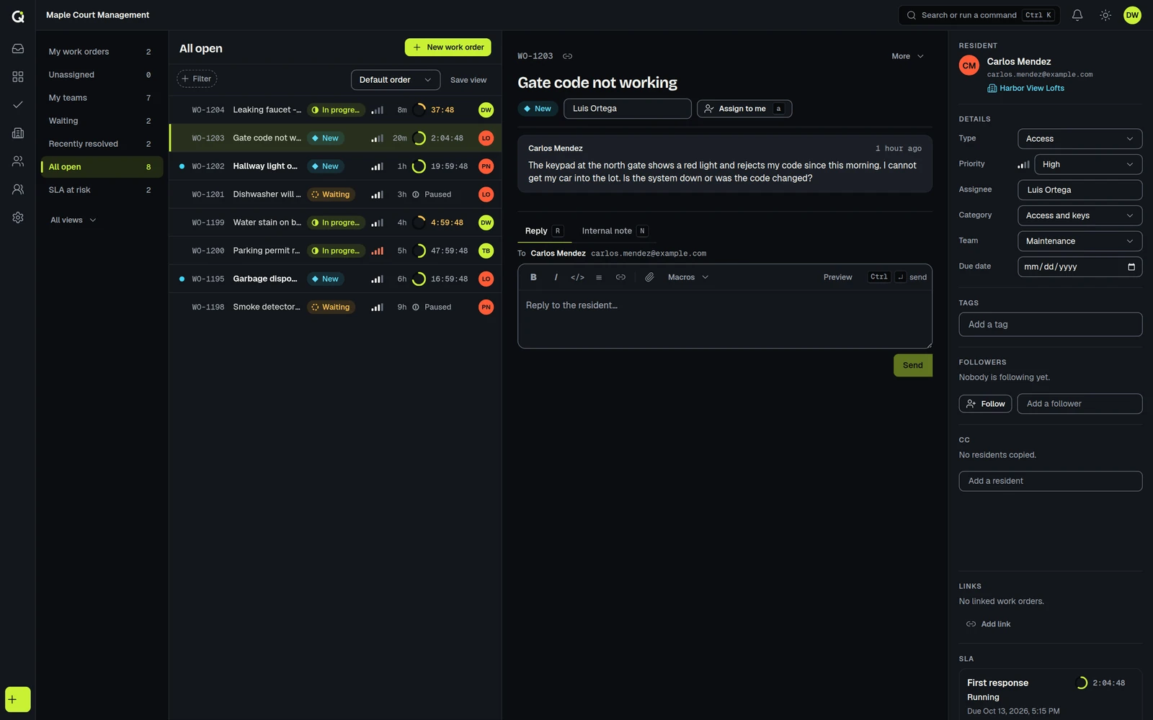Expand the All views list

(73, 220)
